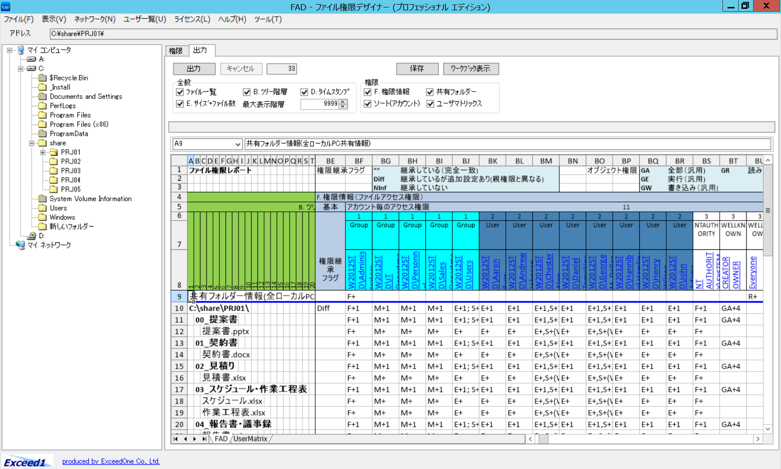Screen dimensions: 781x469
Task: Expand the PRJ01 folder node
Action: (43, 152)
